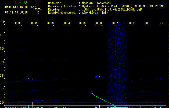Click the cyan signal dot below 0001

point(16,77)
